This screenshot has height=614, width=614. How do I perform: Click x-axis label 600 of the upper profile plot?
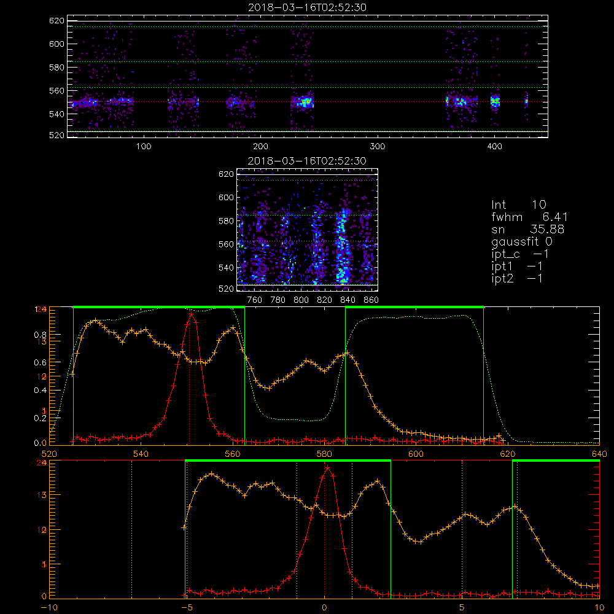tap(416, 454)
